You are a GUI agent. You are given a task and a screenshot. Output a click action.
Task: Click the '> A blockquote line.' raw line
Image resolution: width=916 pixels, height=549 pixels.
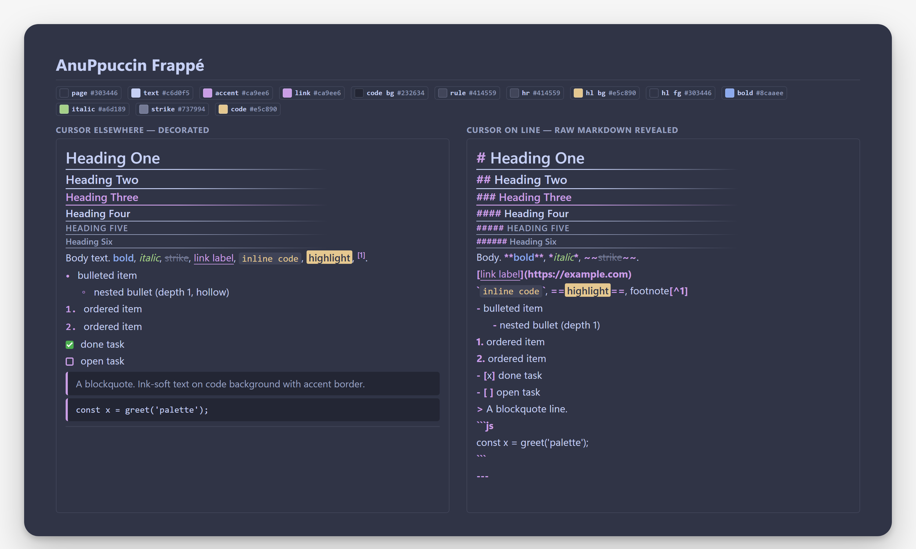point(522,409)
